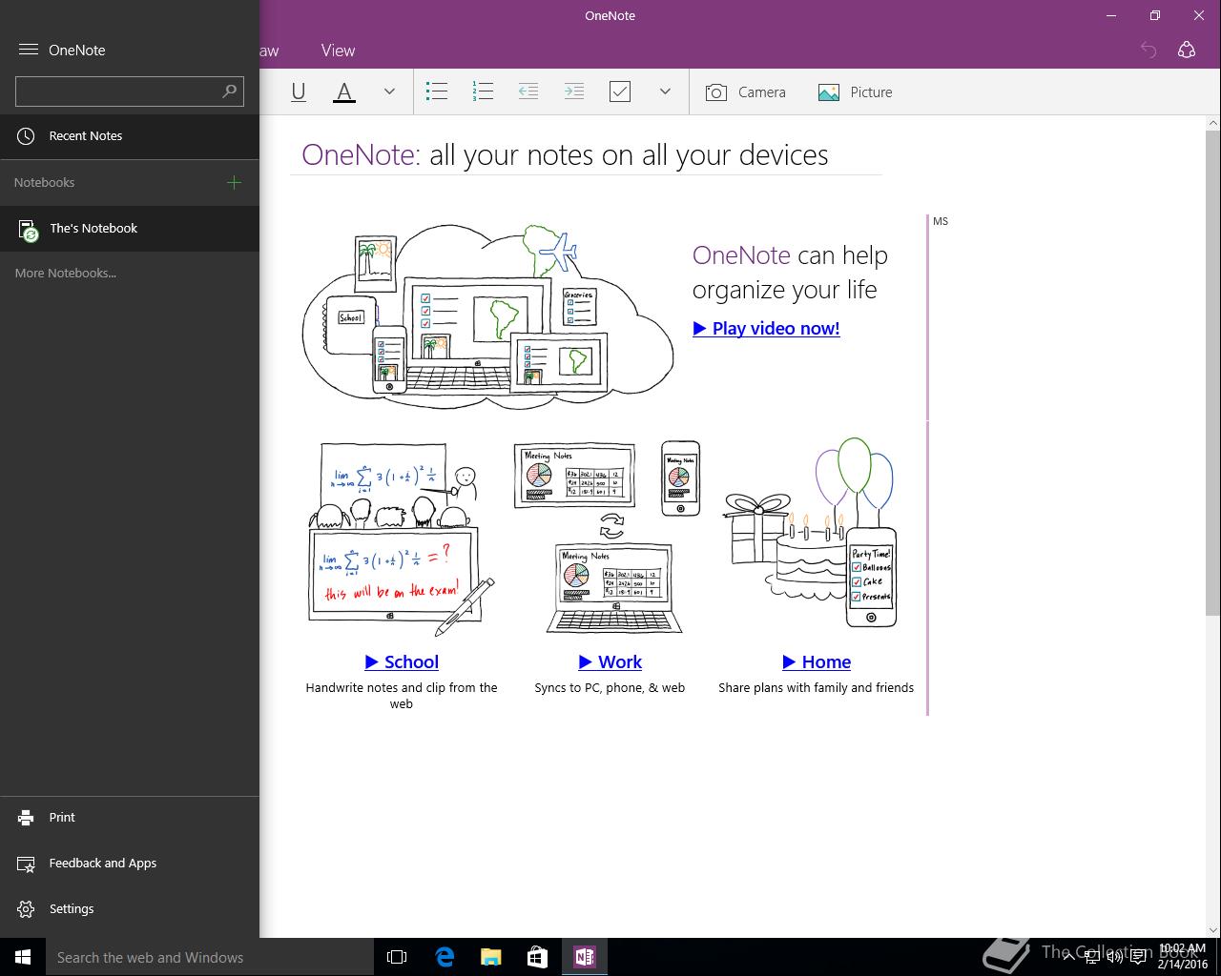Click the MS author tag

(x=941, y=221)
